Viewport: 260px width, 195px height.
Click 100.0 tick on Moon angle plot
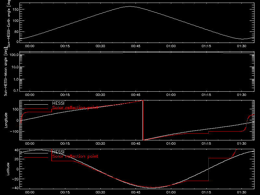[x=14, y=55]
